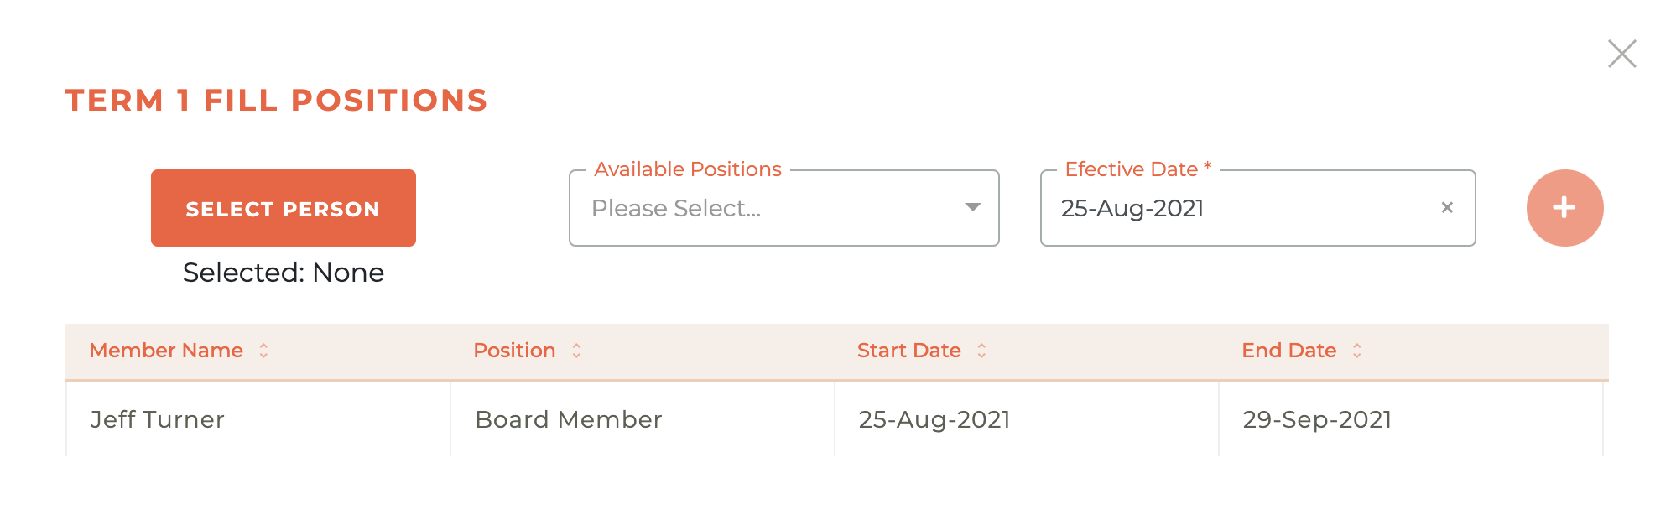
Task: Click Board Member cell in the table
Action: tap(568, 419)
